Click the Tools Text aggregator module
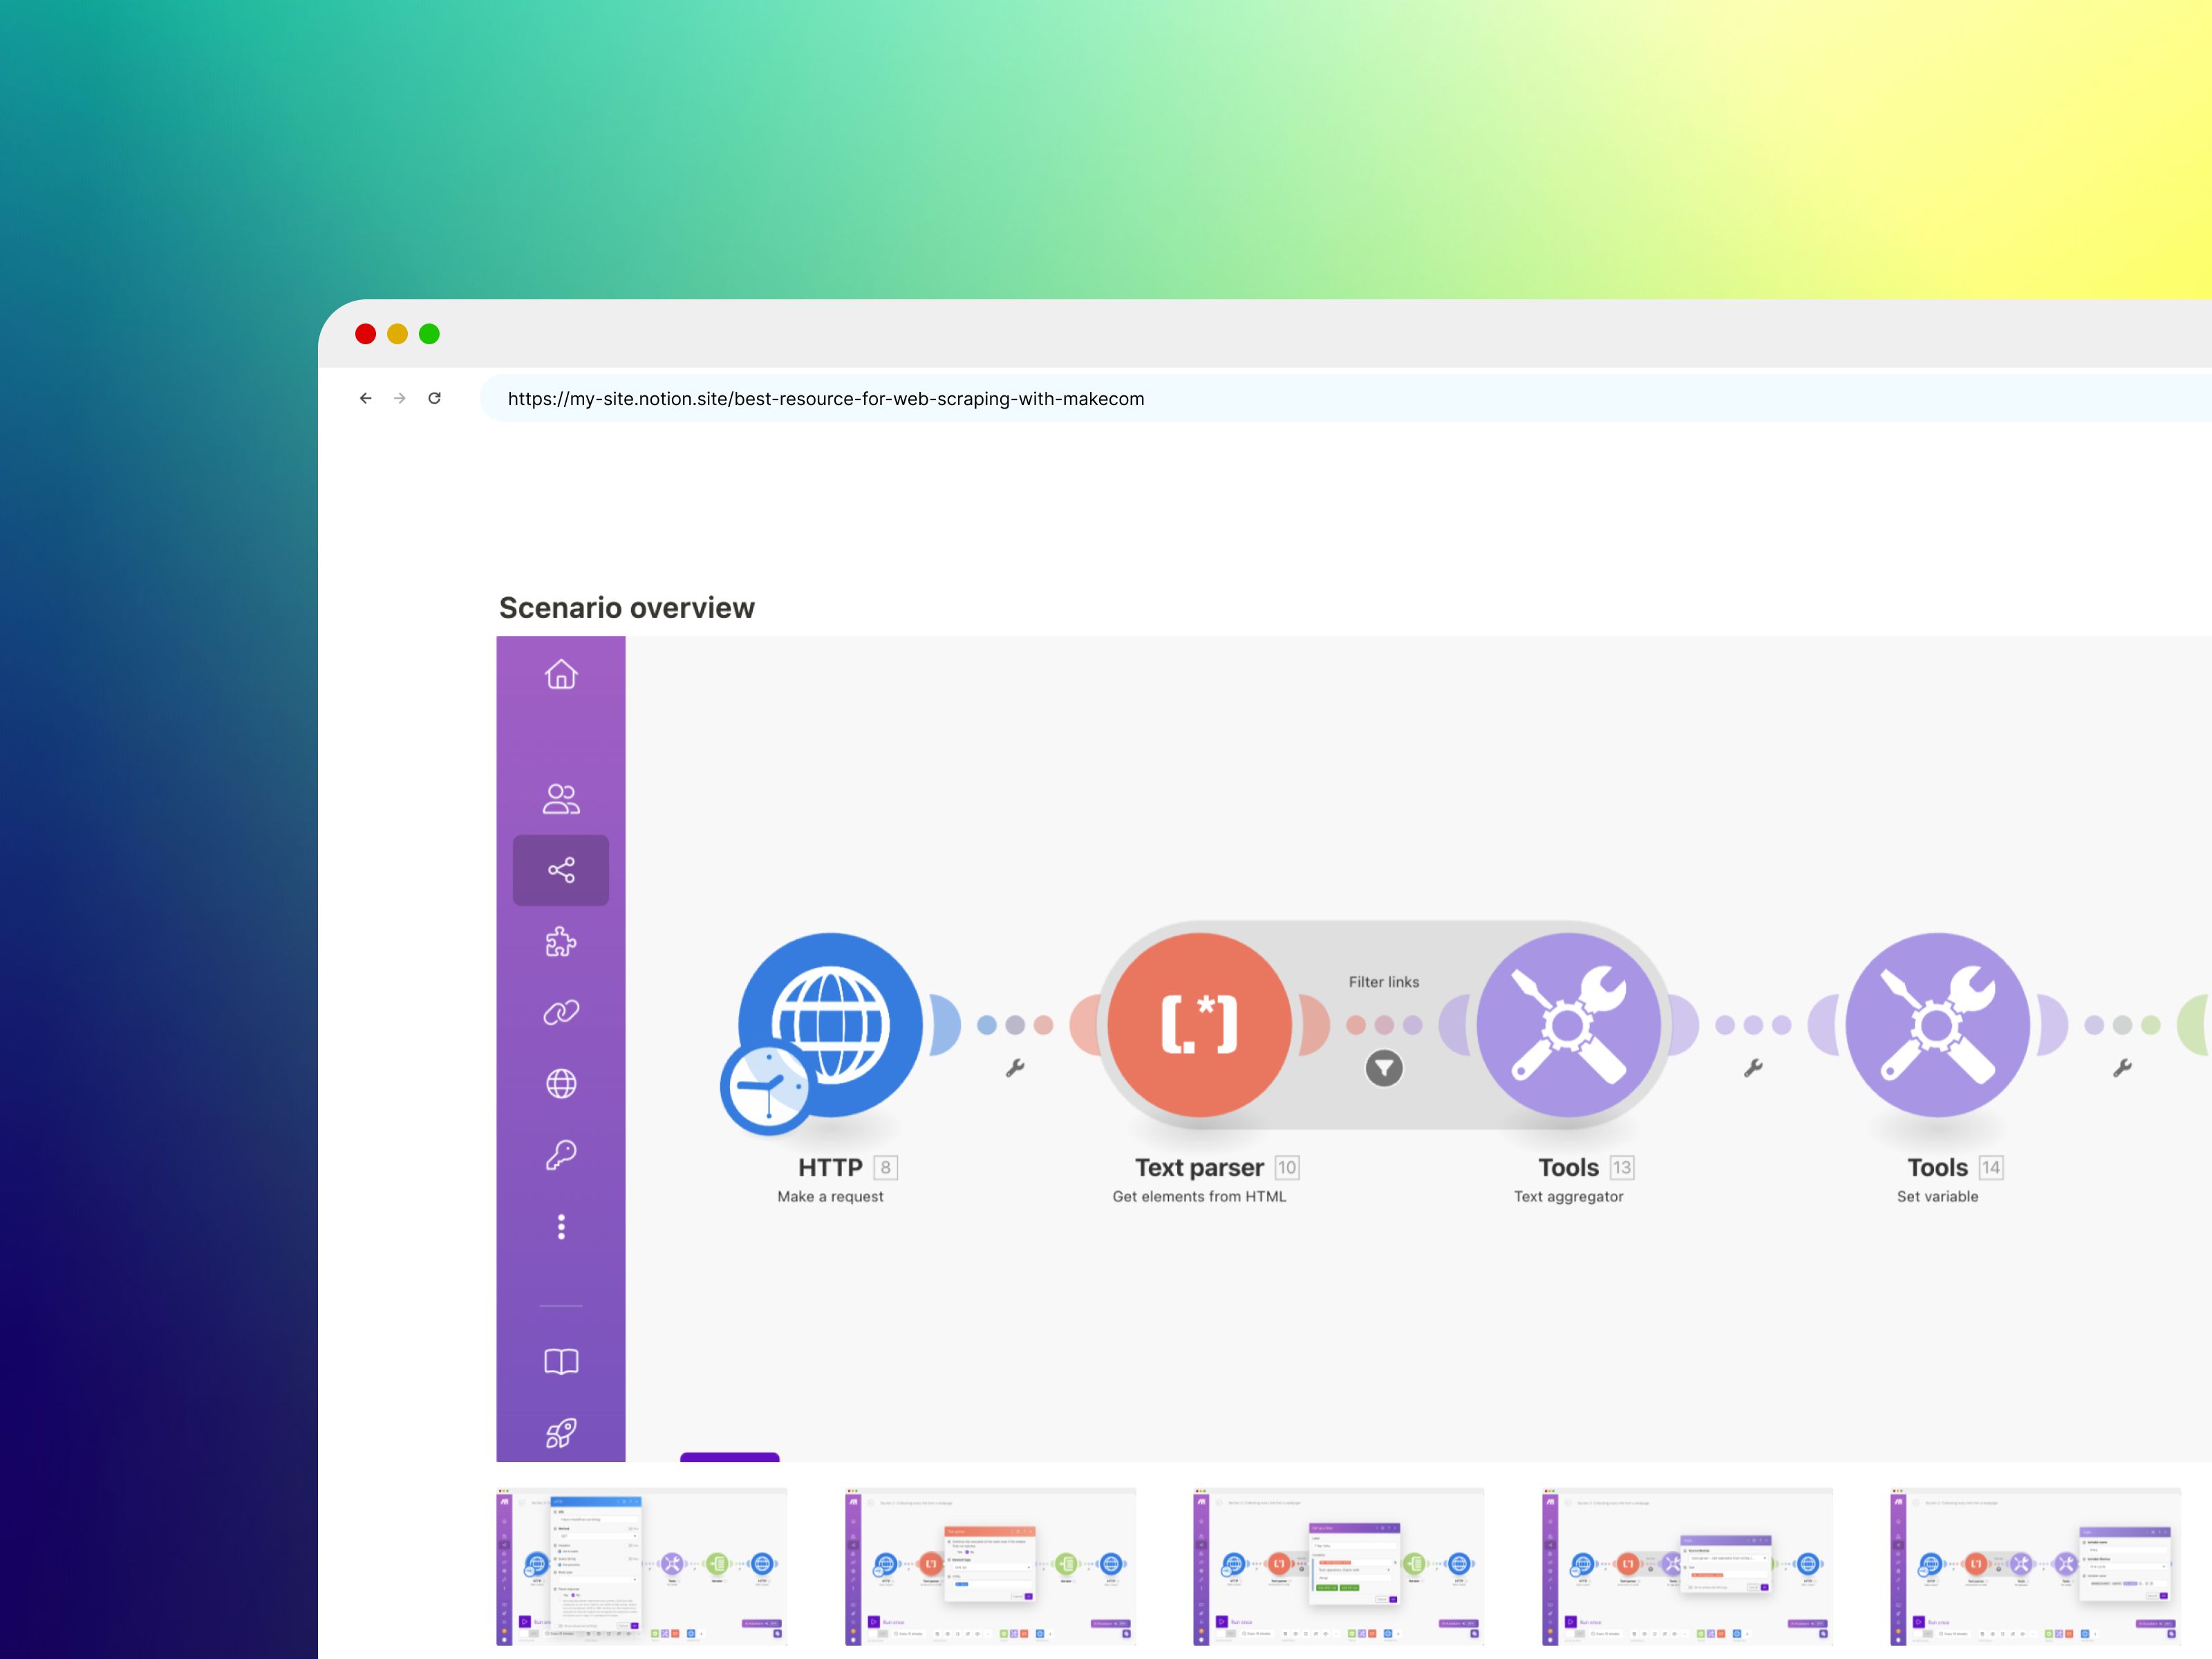 click(1568, 1025)
